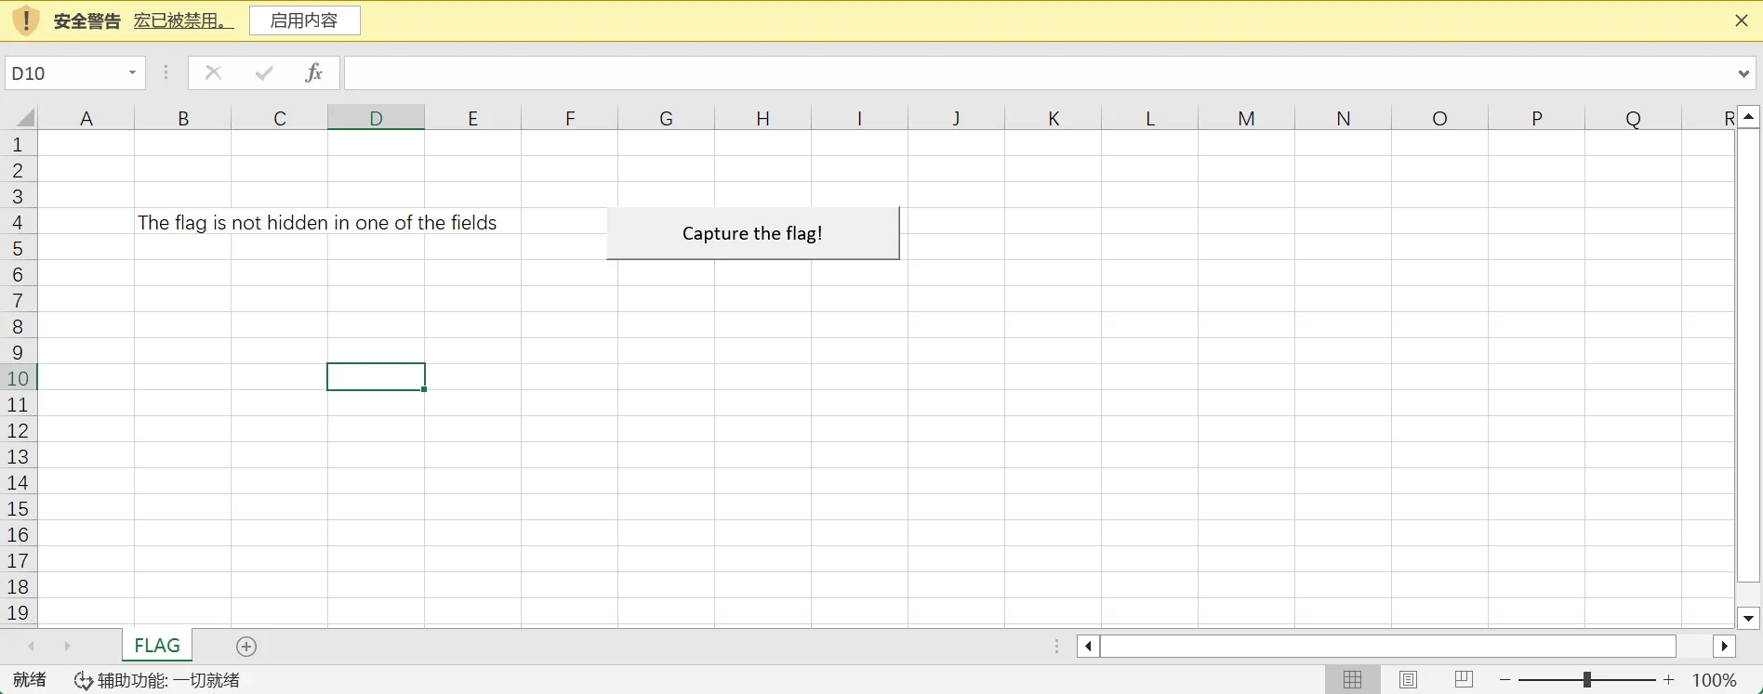
Task: Click the Capture the flag! button
Action: pos(752,233)
